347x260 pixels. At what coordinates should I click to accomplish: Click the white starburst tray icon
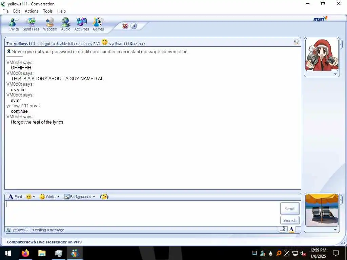click(x=287, y=253)
